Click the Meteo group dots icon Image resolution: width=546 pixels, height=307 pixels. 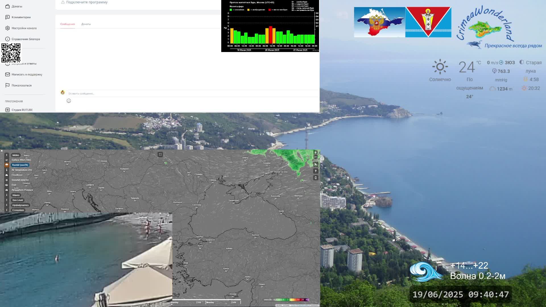point(7,155)
